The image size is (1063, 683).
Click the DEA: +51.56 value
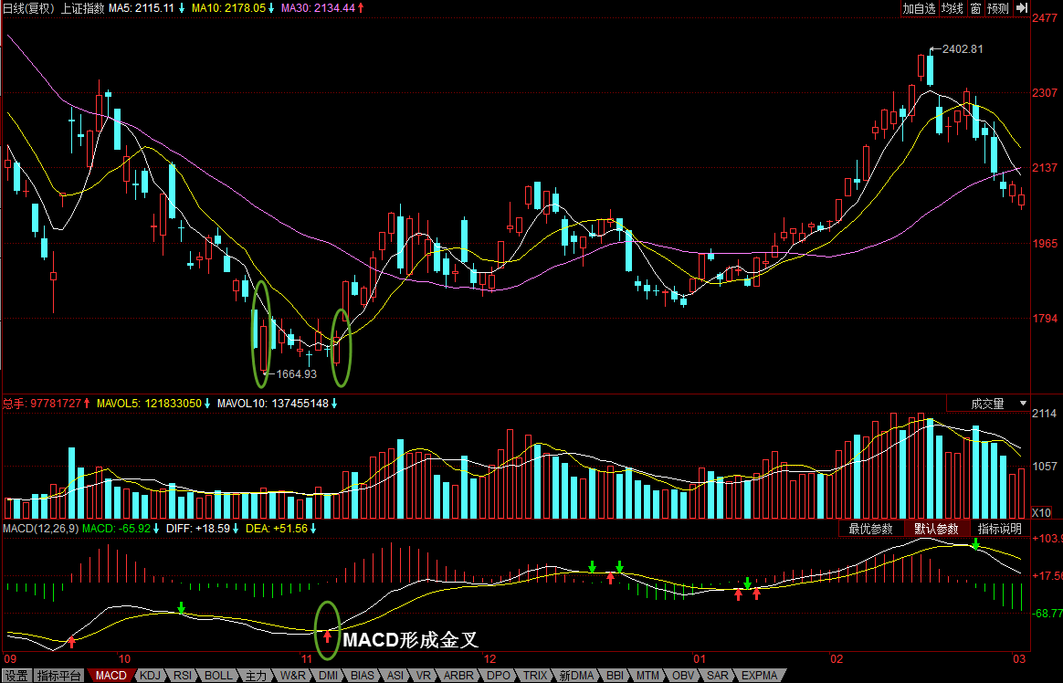[277, 528]
